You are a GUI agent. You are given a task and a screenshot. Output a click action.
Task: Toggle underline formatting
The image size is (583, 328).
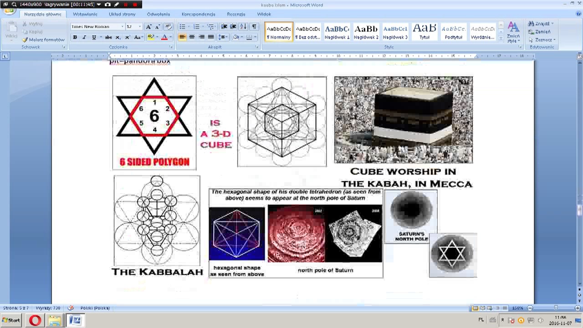(x=93, y=37)
